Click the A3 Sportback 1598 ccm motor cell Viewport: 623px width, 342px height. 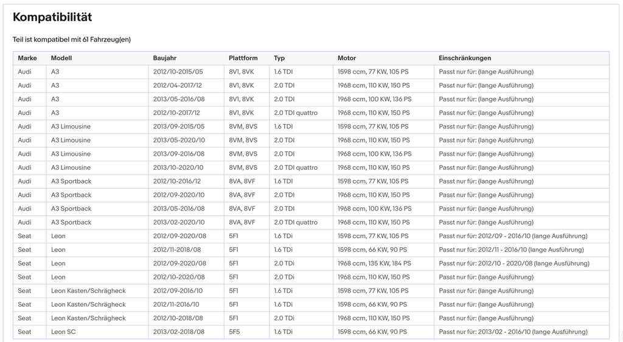pos(383,181)
